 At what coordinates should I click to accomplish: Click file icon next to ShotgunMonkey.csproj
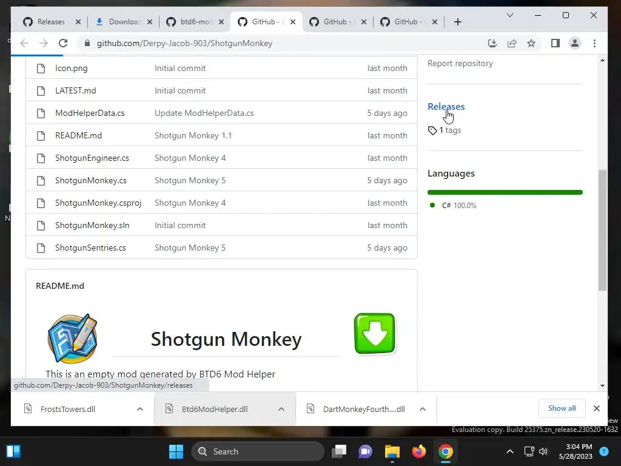tap(41, 203)
